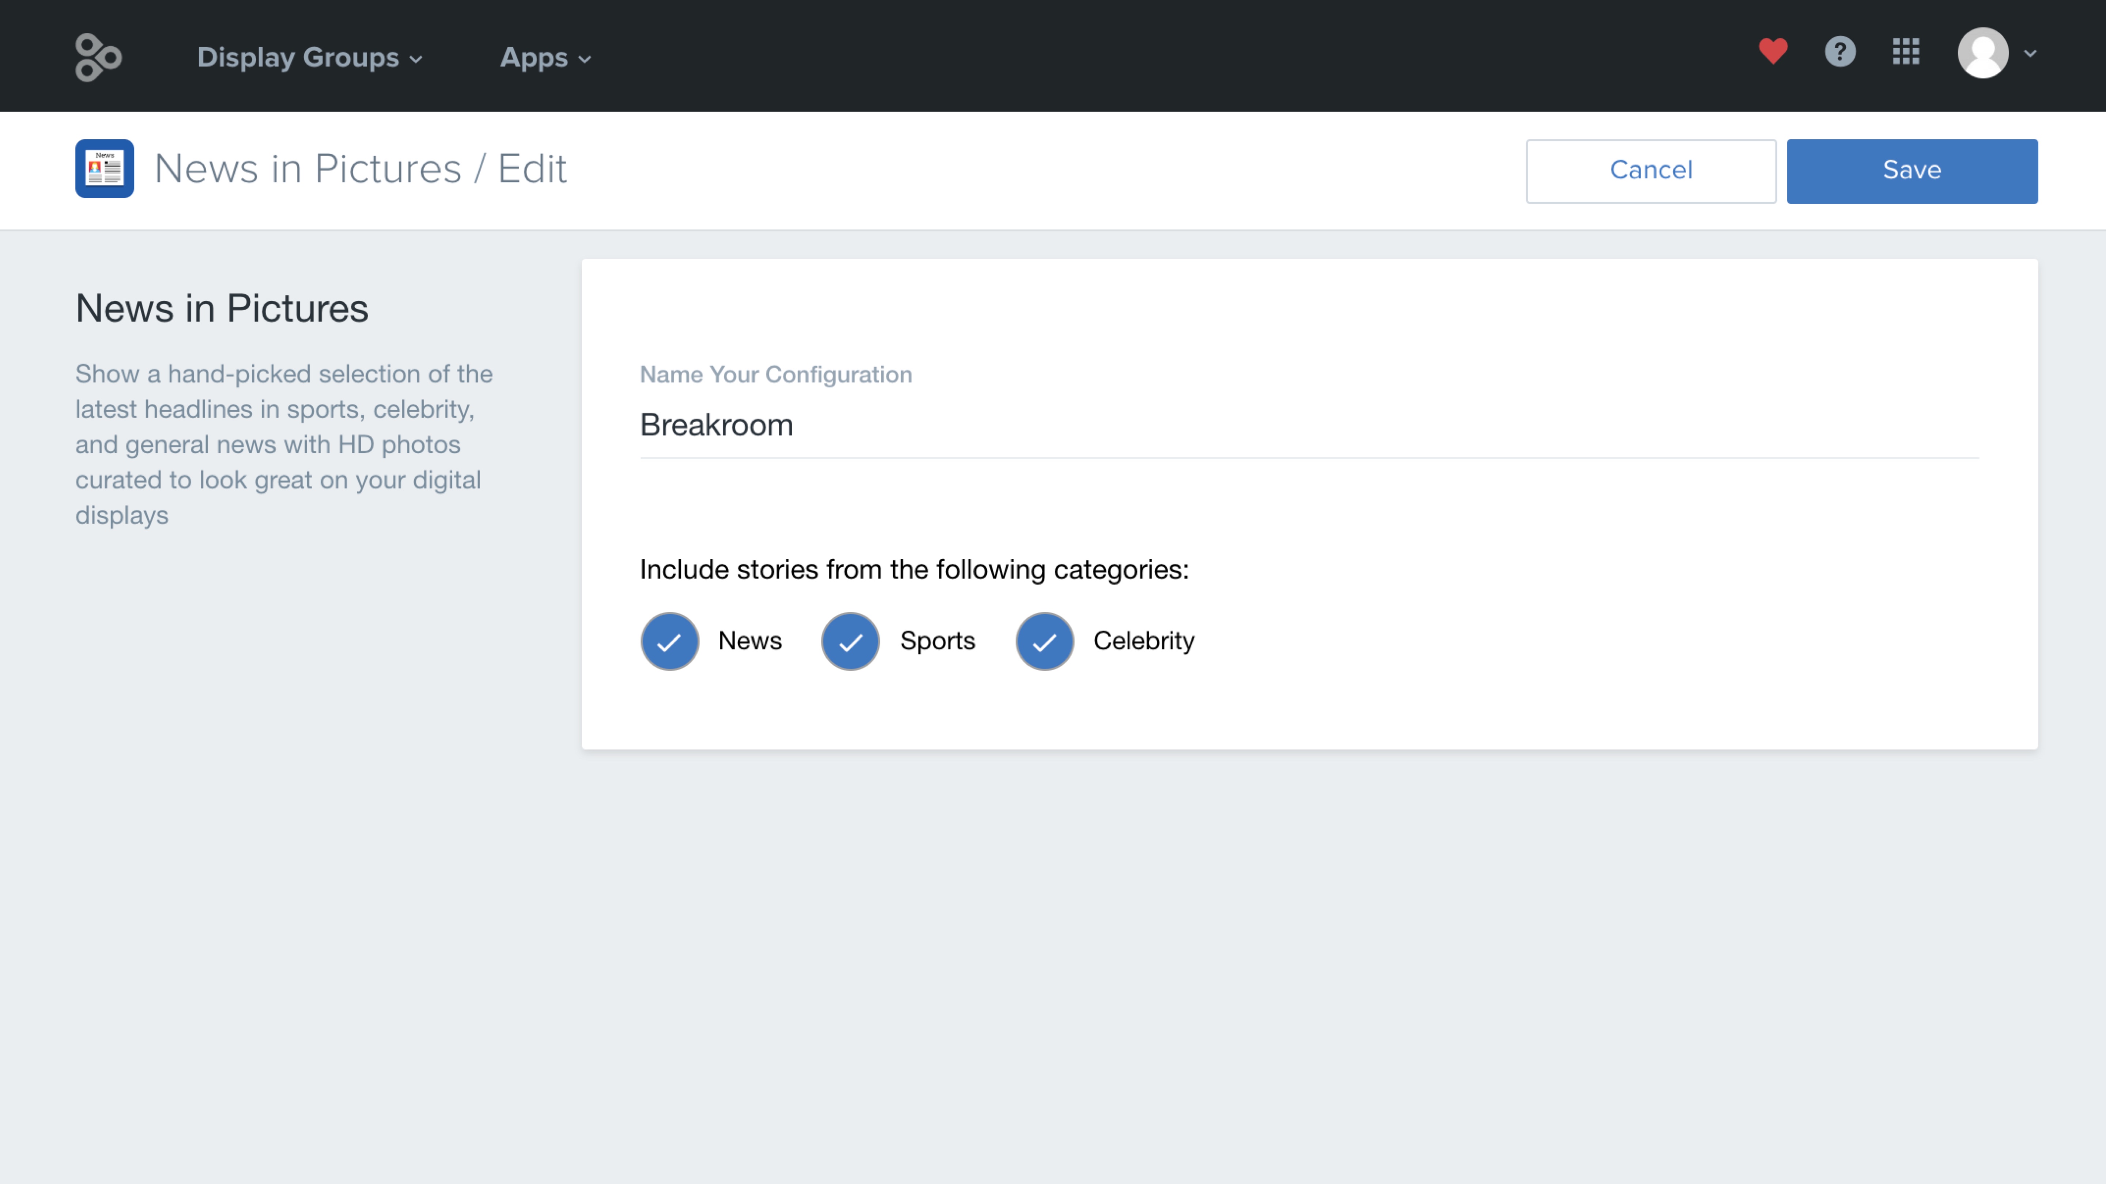Click the News in Pictures sidebar title
This screenshot has width=2106, height=1184.
point(222,309)
